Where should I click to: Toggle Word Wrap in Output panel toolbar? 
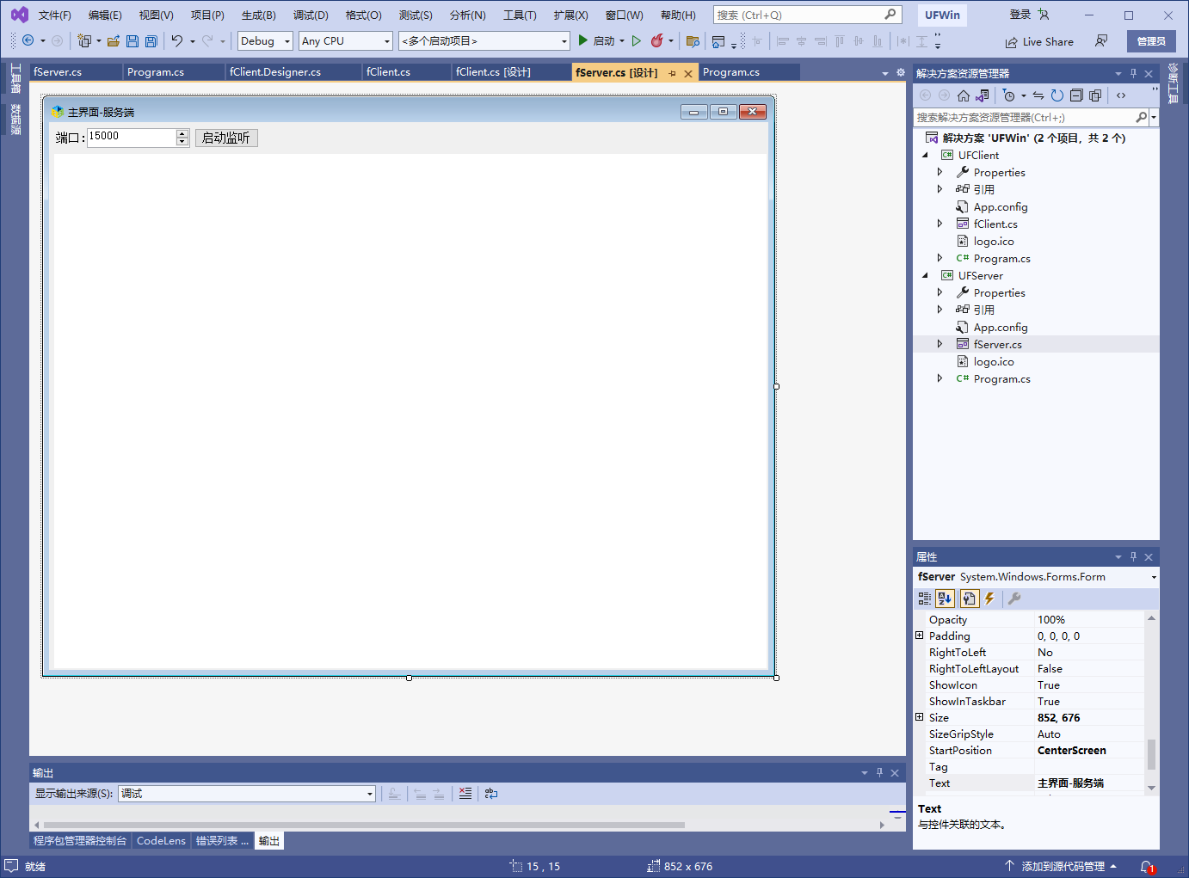pos(491,794)
